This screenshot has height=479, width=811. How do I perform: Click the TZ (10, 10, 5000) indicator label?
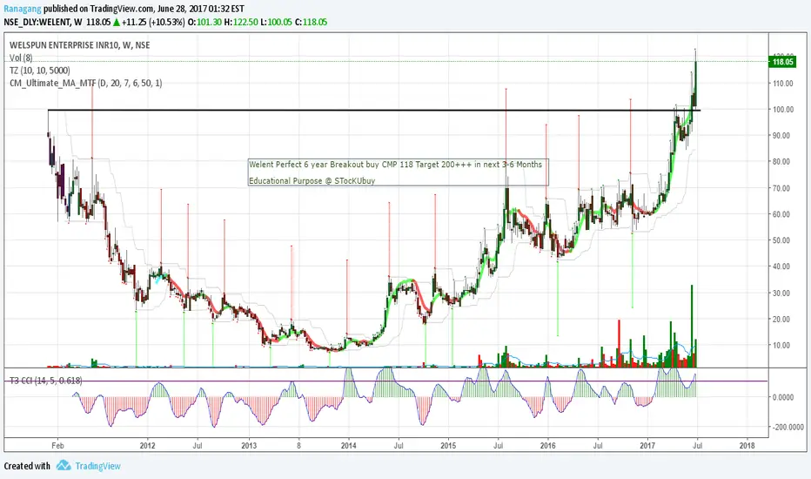[39, 71]
